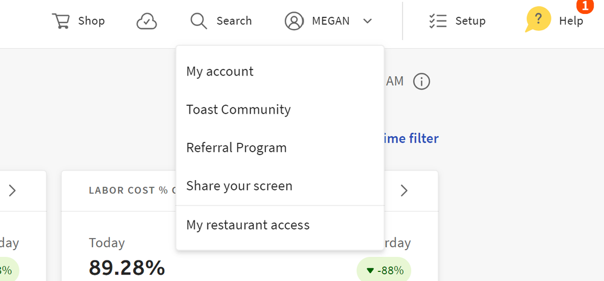Collapse the MEGAN user menu chevron
604x281 pixels.
368,21
